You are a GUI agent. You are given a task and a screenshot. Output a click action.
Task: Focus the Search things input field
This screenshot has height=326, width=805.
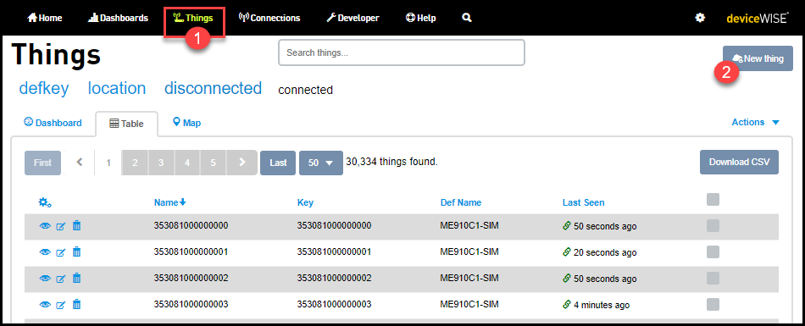point(402,52)
